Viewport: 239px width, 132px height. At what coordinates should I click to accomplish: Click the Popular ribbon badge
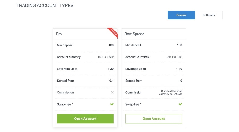coord(113,32)
